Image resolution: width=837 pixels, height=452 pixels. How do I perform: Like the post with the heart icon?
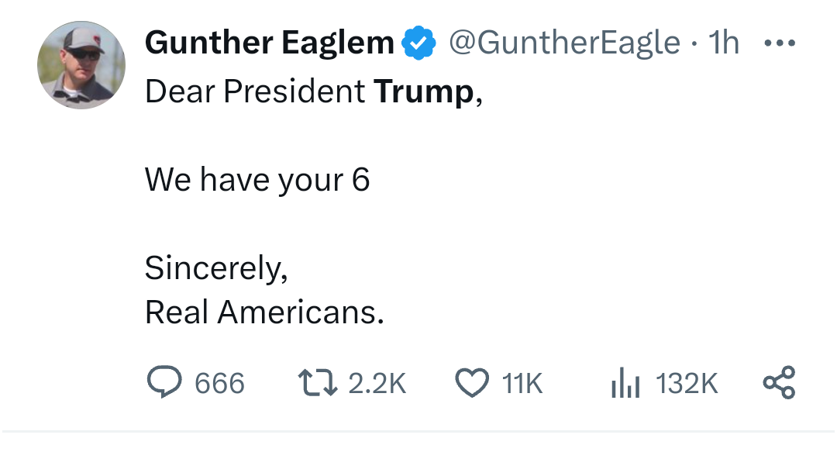(x=470, y=384)
